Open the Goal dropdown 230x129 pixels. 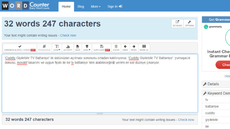pos(87,48)
